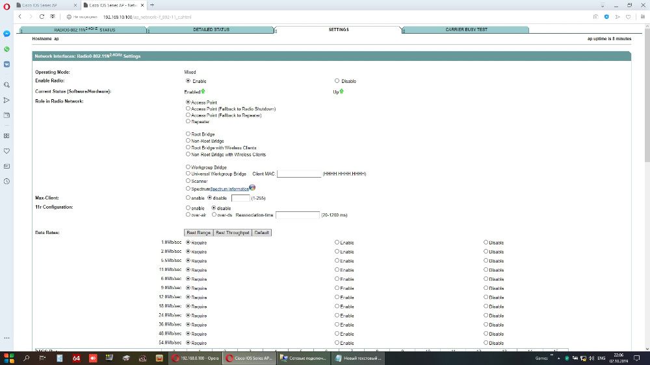The width and height of the screenshot is (650, 365).
Task: Switch the ENG keyboard language indicator
Action: (x=601, y=358)
